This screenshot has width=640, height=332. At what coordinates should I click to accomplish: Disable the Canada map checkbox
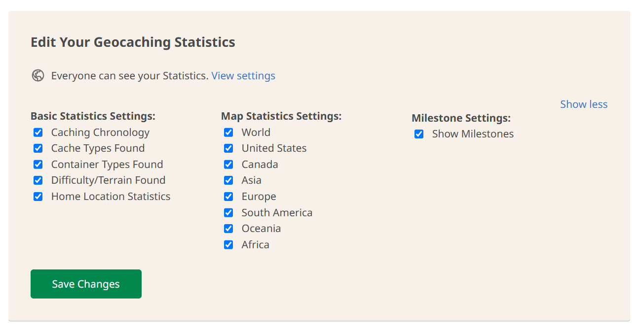click(228, 165)
